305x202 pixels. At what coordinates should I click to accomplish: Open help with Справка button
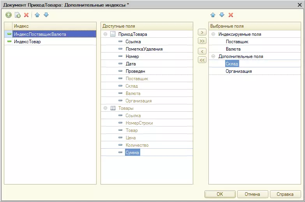[x=285, y=194]
